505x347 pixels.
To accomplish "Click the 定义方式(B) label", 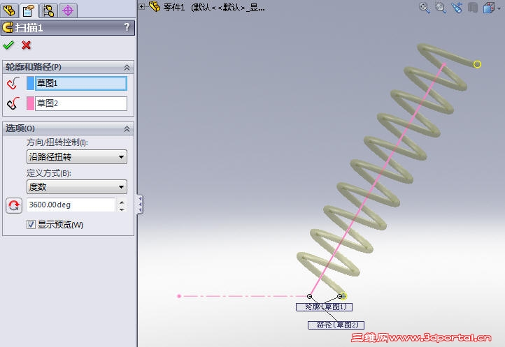I will pos(49,173).
